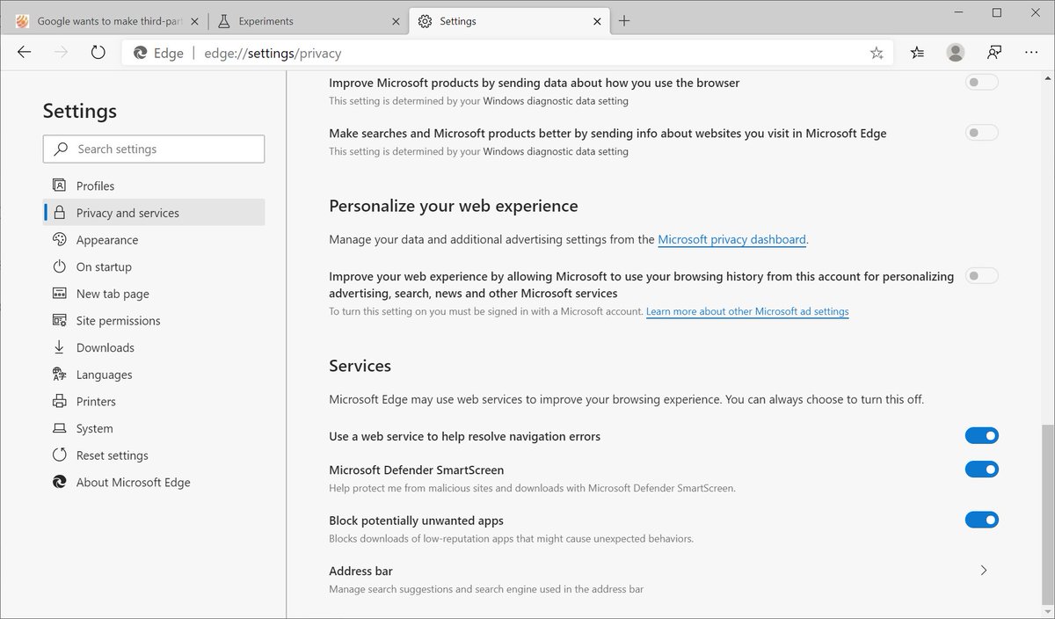Screen dimensions: 1055x619
Task: Turn off Microsoft Defender SmartScreen
Action: 982,470
